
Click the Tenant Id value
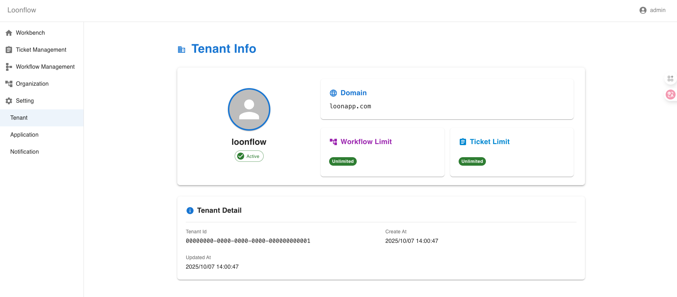tap(248, 241)
